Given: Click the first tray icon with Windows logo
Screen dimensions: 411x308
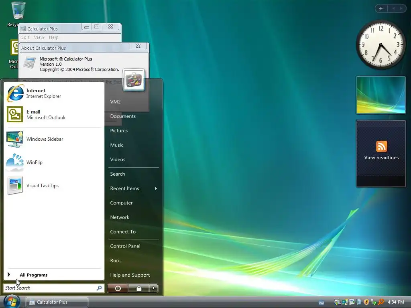Looking at the screenshot, I should pyautogui.click(x=337, y=302).
